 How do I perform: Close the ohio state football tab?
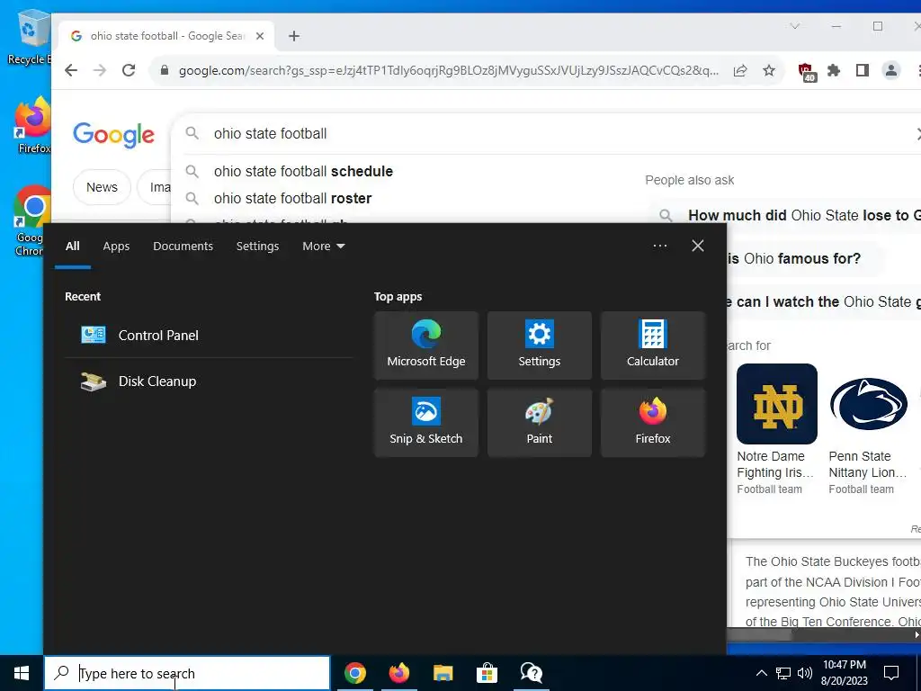[260, 36]
